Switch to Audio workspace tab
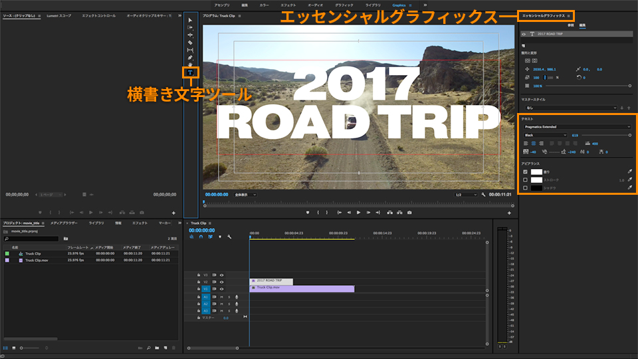 tap(315, 5)
